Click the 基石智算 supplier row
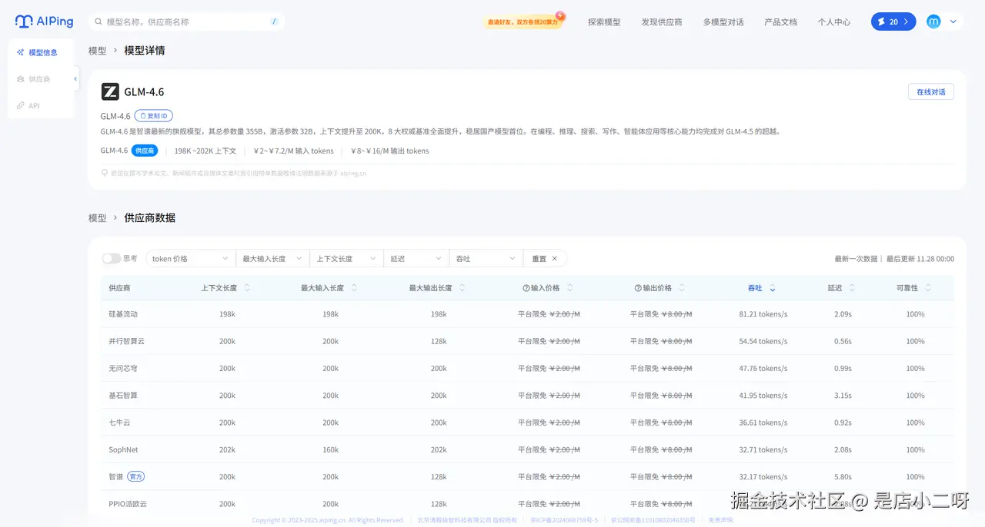This screenshot has width=985, height=527. (x=527, y=396)
